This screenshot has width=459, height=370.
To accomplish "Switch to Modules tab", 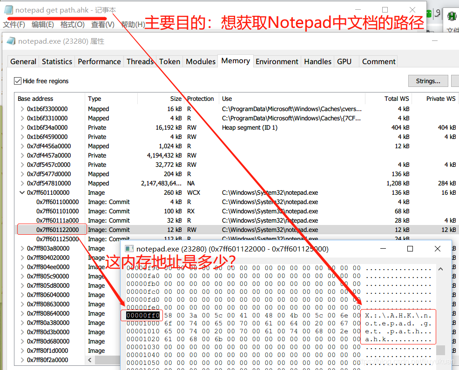I will 201,62.
